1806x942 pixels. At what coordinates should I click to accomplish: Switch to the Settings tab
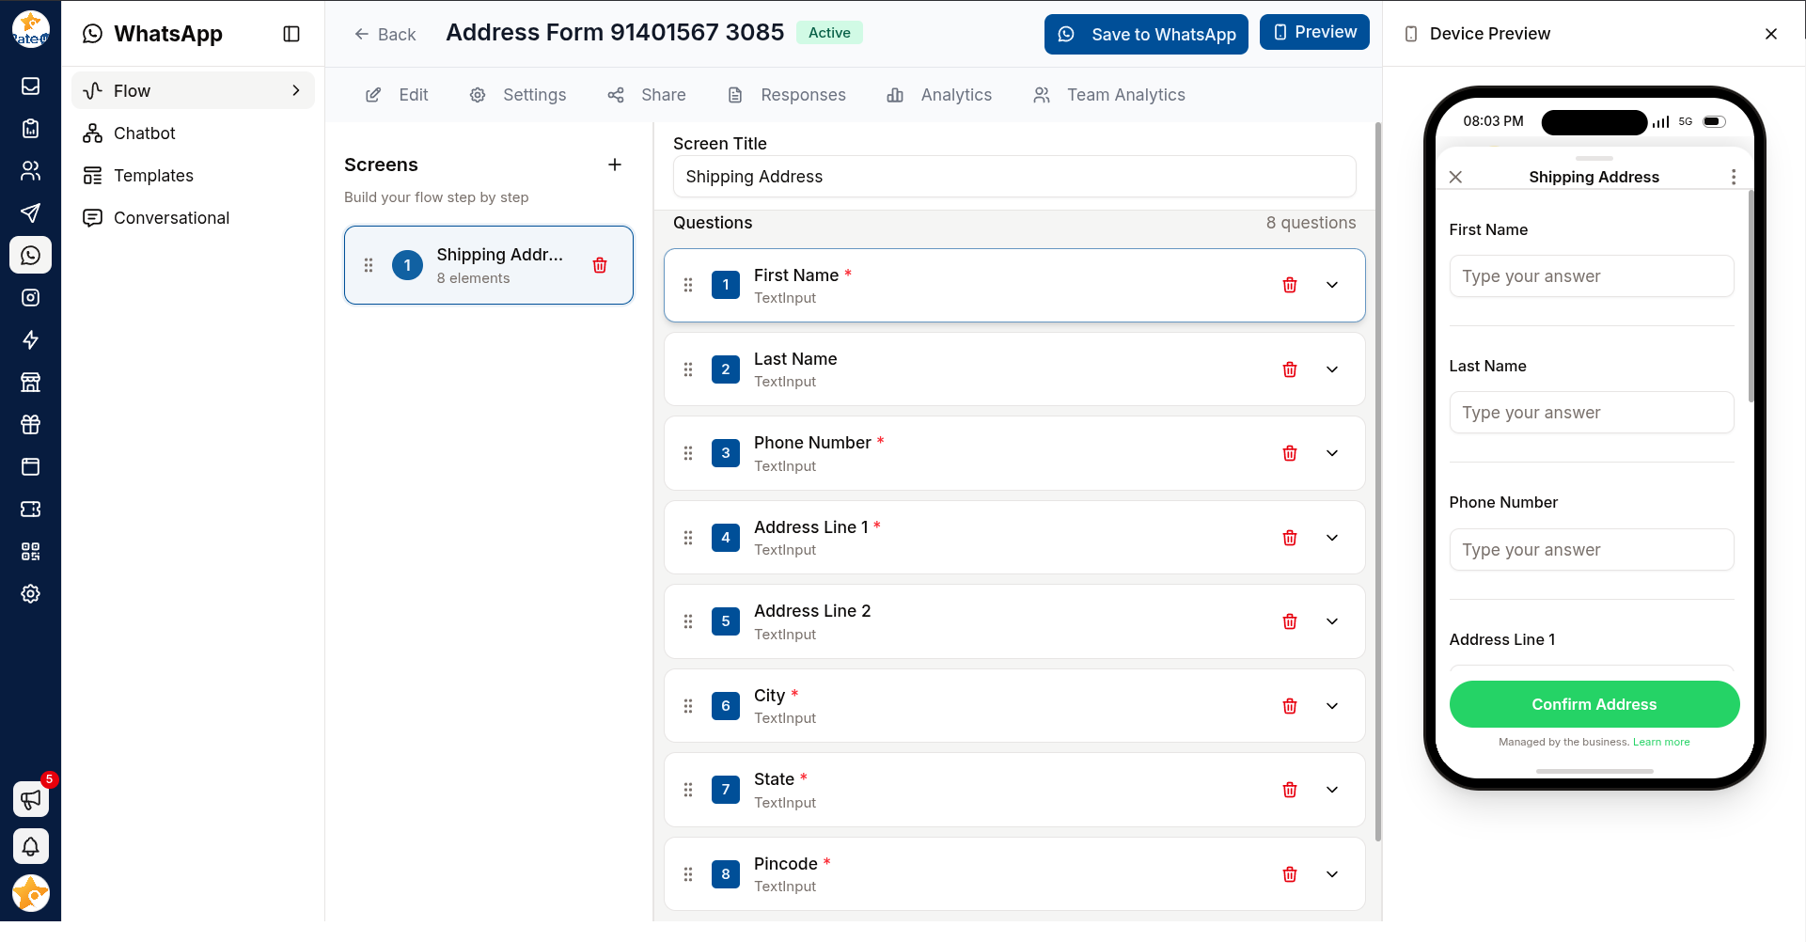518,95
